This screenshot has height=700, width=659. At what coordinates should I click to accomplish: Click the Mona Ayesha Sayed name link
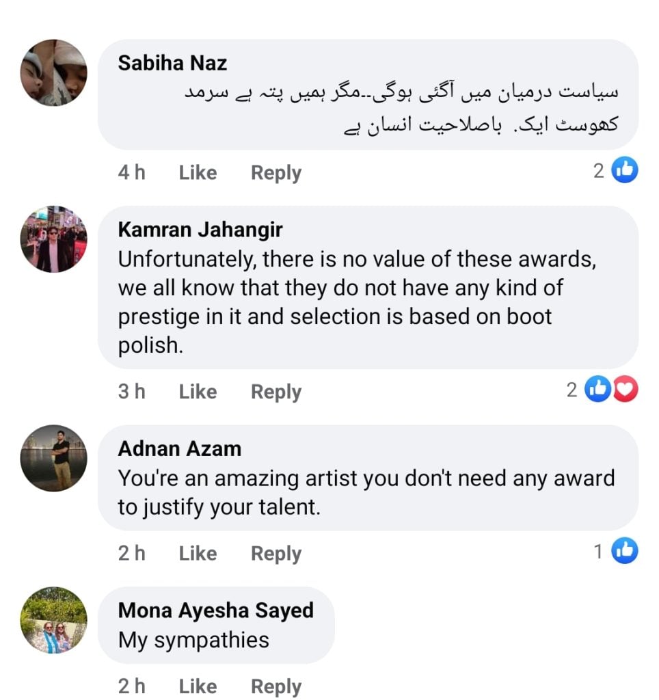tap(215, 610)
